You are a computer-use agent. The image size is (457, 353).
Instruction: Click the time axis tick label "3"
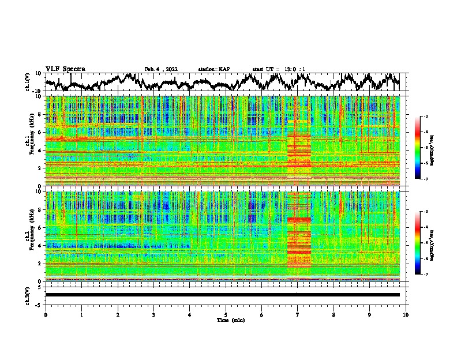[x=153, y=315]
